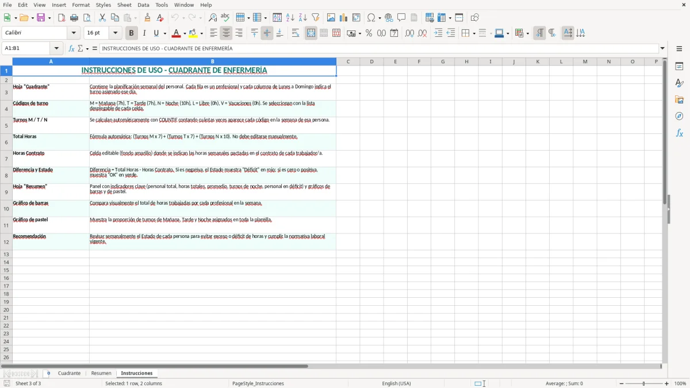Image resolution: width=690 pixels, height=388 pixels.
Task: Click the formula equals button
Action: pyautogui.click(x=95, y=49)
